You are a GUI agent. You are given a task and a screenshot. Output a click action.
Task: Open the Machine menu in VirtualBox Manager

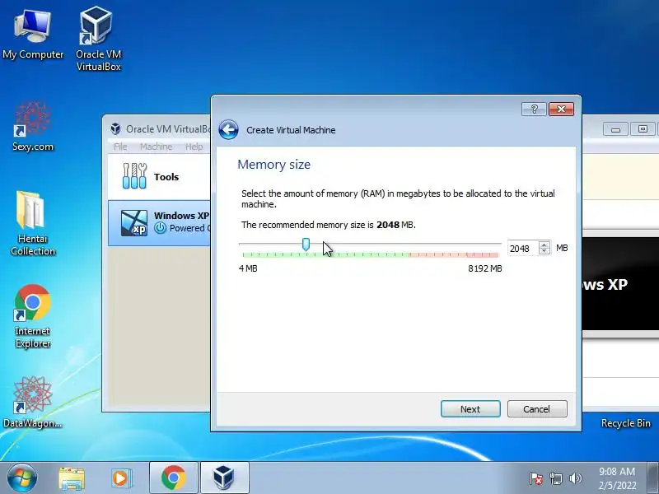156,147
